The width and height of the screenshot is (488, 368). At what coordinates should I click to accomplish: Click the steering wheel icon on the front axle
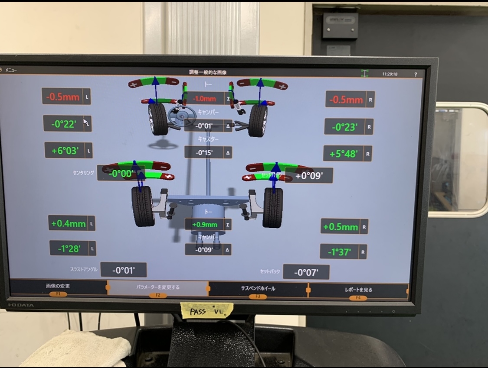(x=180, y=116)
